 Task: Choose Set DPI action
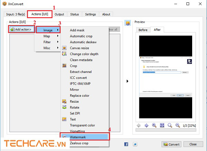tap(85, 113)
